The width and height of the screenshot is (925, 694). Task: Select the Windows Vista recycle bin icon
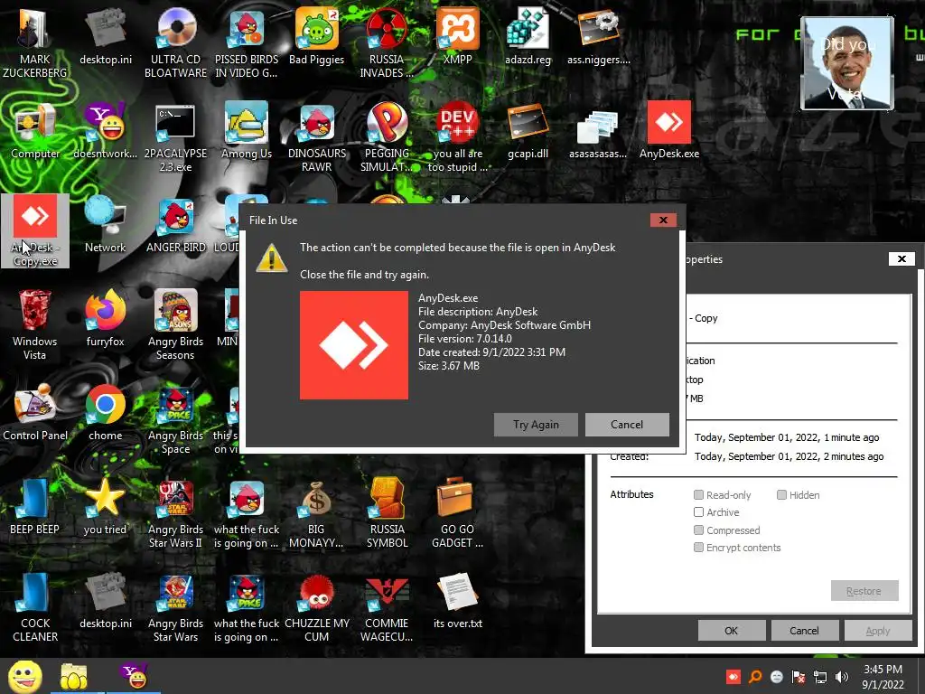pos(35,325)
